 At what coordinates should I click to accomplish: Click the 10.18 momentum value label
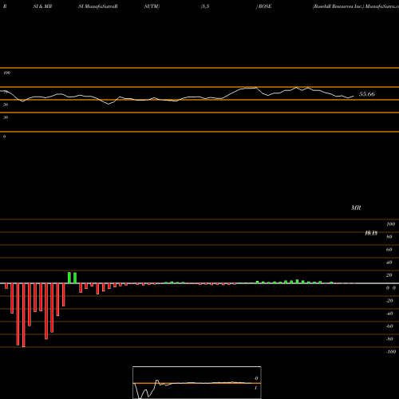tap(371, 233)
